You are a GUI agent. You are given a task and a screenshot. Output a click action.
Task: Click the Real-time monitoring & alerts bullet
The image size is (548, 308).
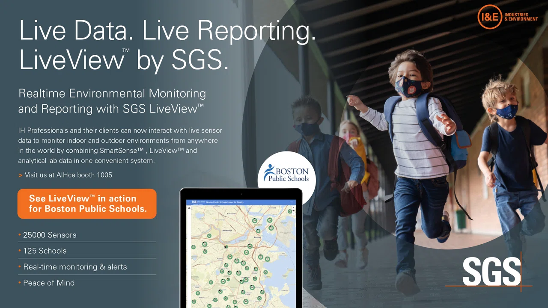72,267
